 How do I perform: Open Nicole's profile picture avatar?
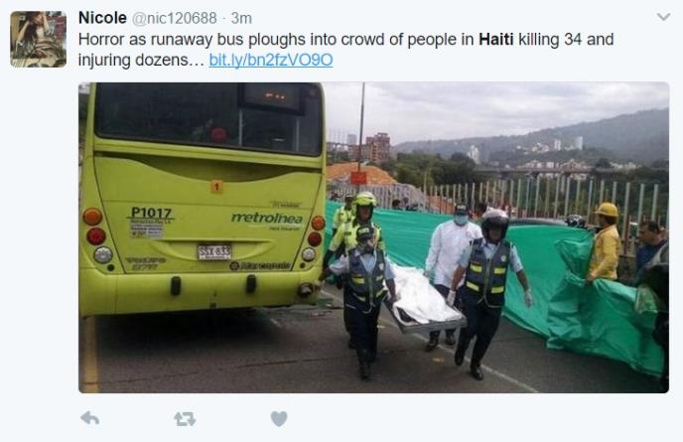[39, 39]
